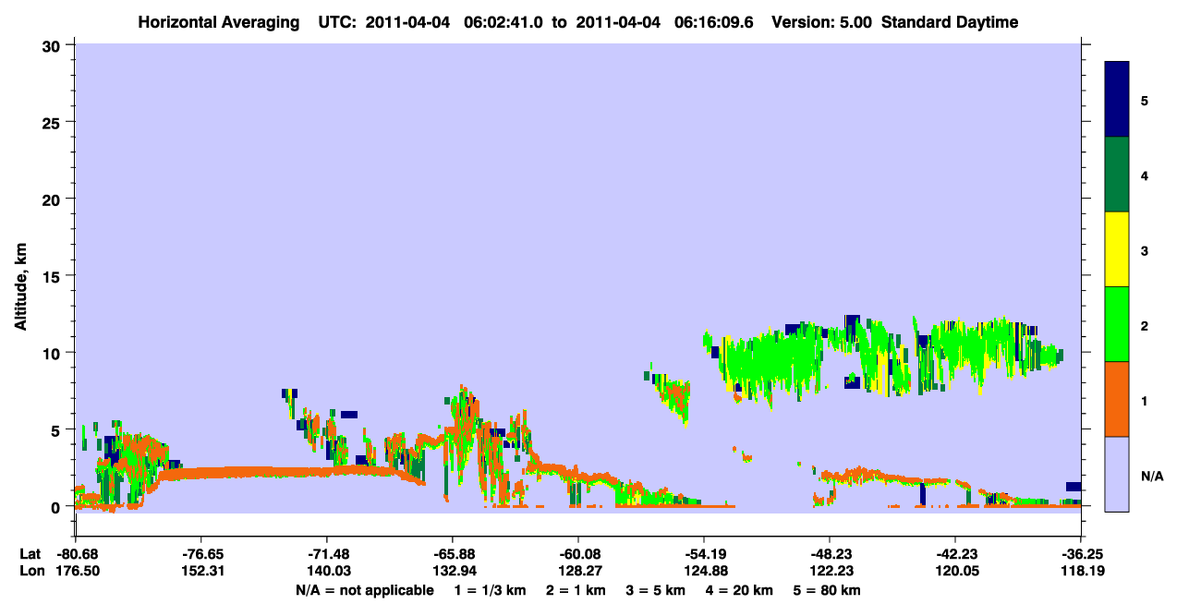The image size is (1201, 616).
Task: Click the dark blue level 5 color swatch
Action: (1117, 100)
